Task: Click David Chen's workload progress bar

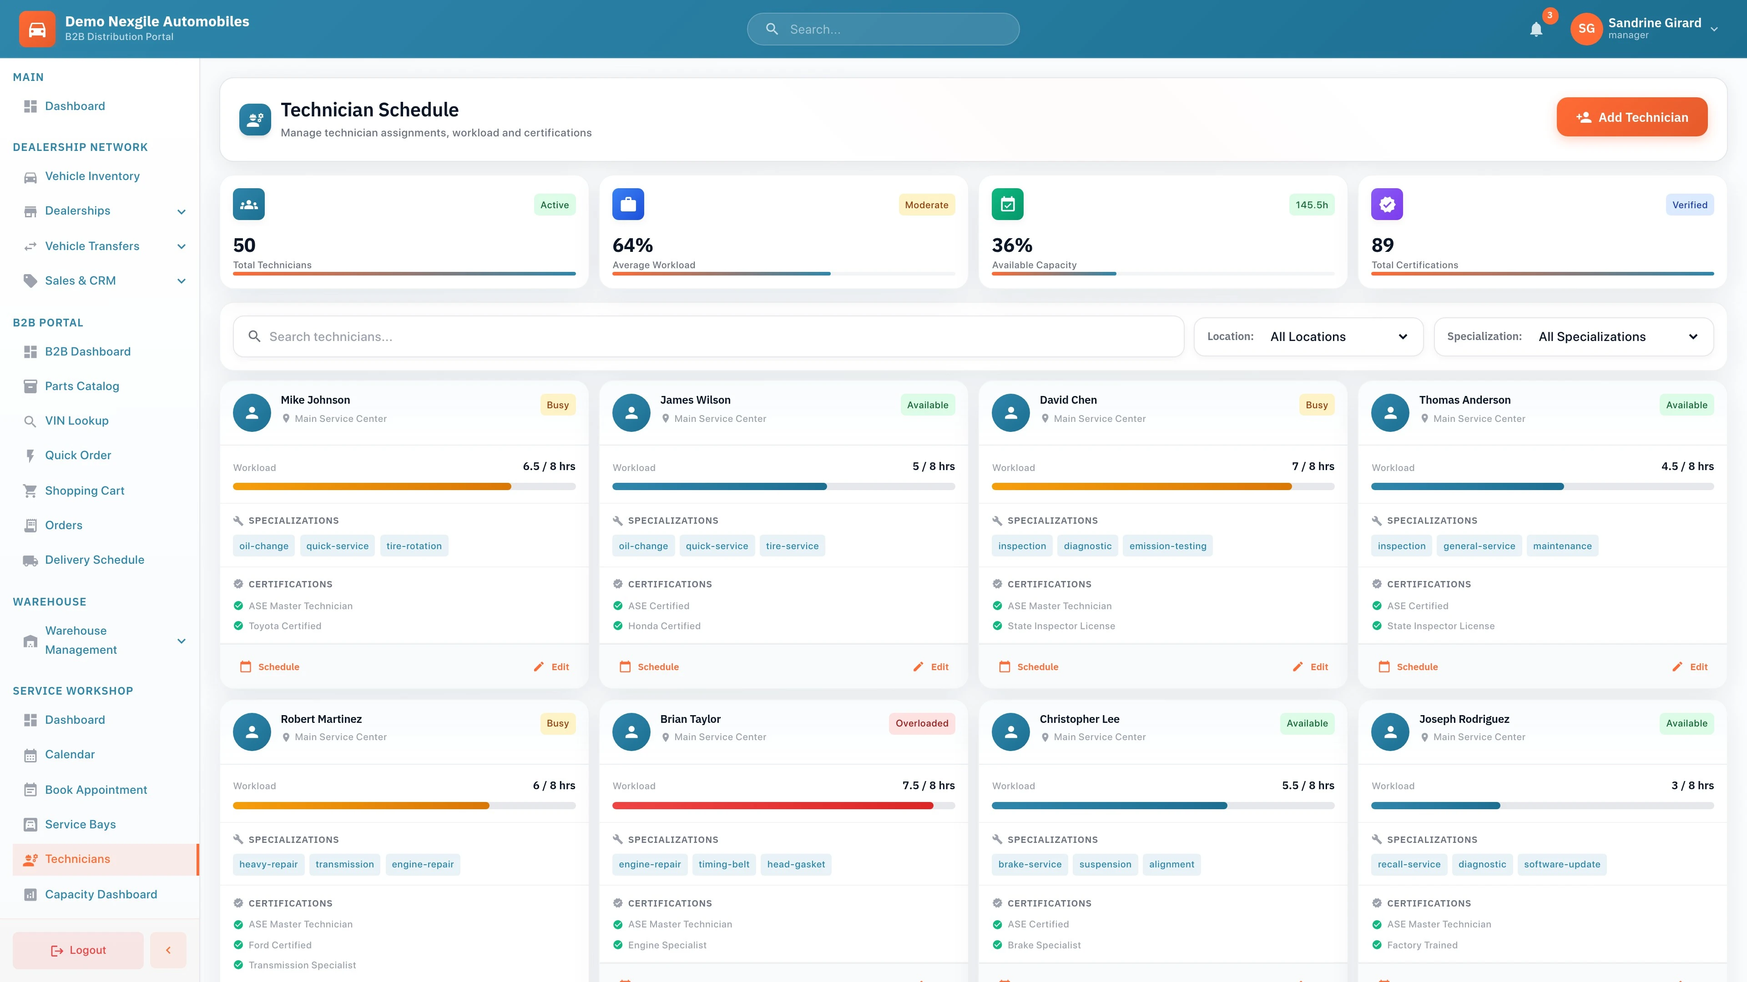Action: coord(1162,486)
